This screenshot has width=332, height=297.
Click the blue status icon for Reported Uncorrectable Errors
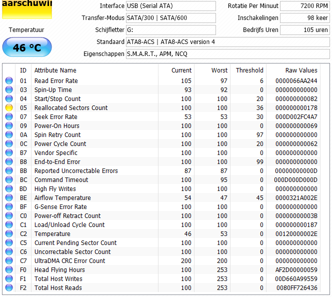click(9, 170)
